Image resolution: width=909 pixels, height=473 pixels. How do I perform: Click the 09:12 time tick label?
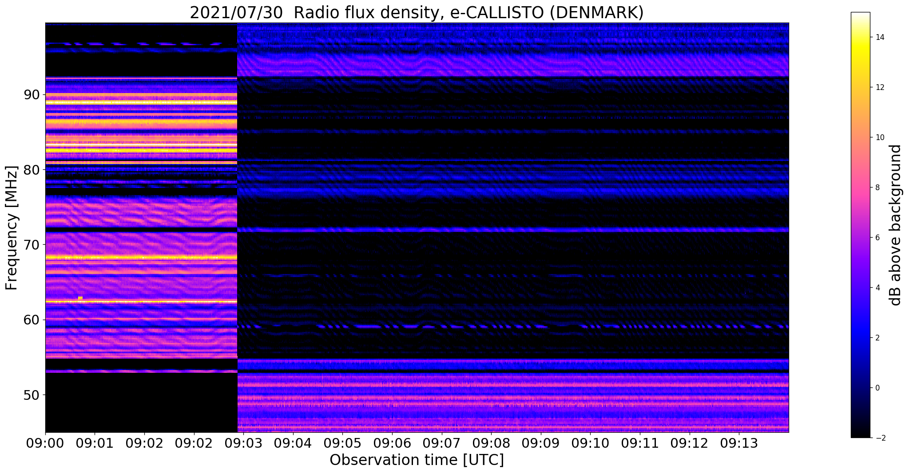click(x=689, y=443)
